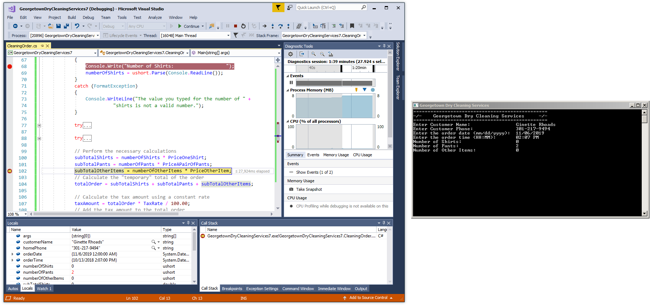
Task: Click the Diagnostic Tools export/output icon
Action: (x=302, y=54)
